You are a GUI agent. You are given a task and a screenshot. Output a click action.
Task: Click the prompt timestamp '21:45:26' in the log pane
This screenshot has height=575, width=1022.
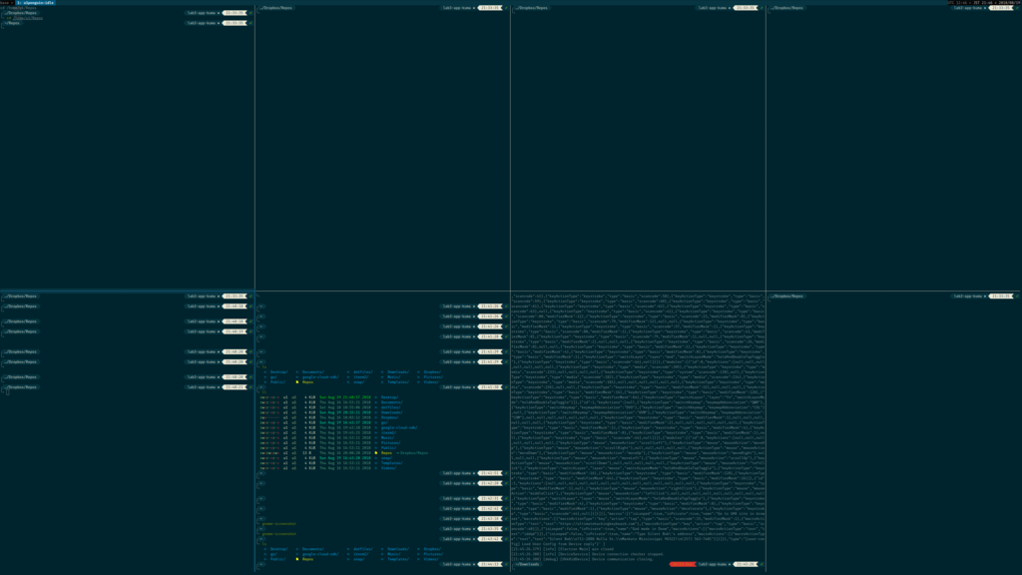pyautogui.click(x=746, y=564)
